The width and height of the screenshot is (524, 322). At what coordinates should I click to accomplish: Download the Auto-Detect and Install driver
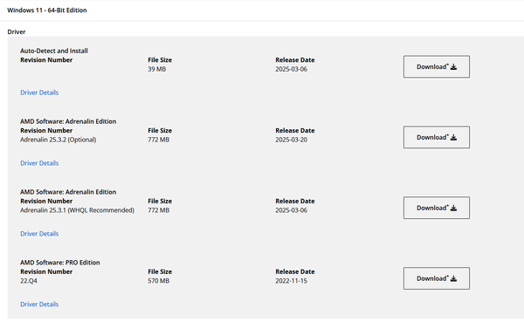pyautogui.click(x=436, y=67)
